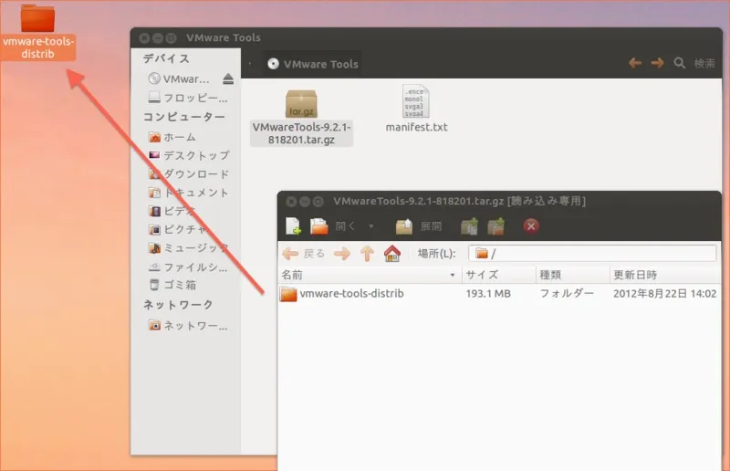Open デスクトップ in the sidebar
Image resolution: width=730 pixels, height=471 pixels.
pos(189,155)
